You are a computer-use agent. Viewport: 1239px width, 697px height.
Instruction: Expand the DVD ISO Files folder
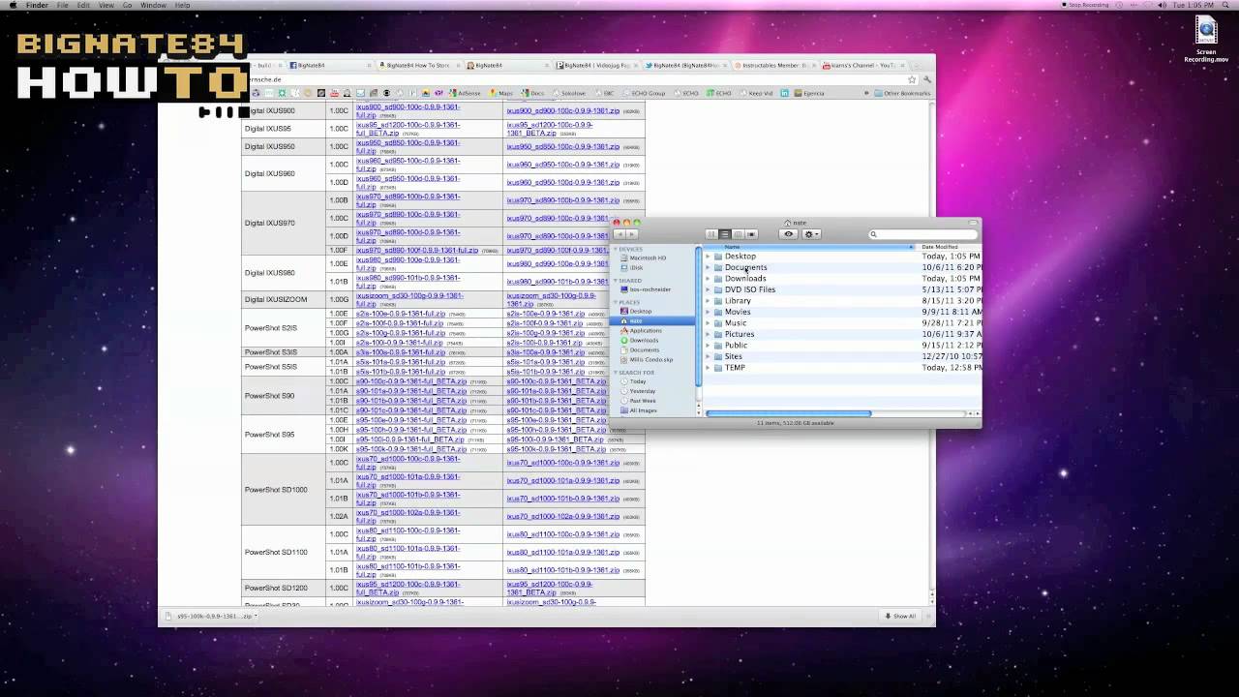708,289
